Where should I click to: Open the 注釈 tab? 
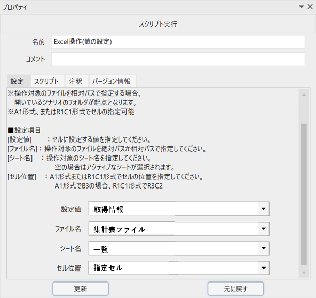click(x=76, y=81)
